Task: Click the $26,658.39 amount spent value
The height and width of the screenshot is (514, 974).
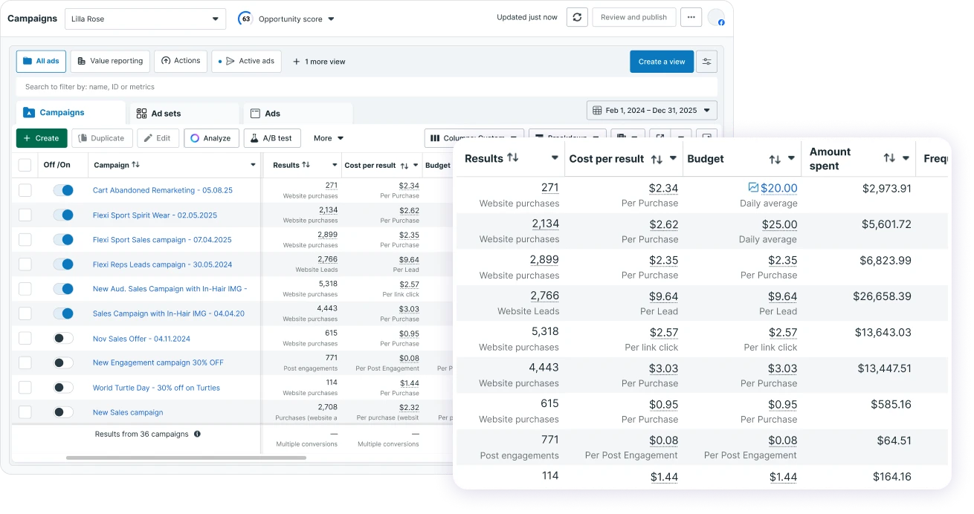Action: coord(882,296)
